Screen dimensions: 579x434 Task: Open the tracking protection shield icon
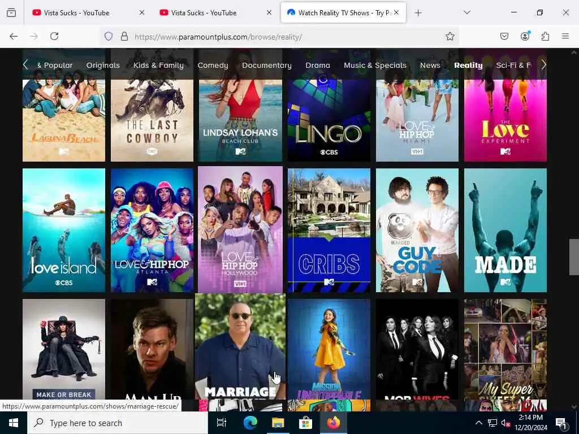(x=108, y=36)
